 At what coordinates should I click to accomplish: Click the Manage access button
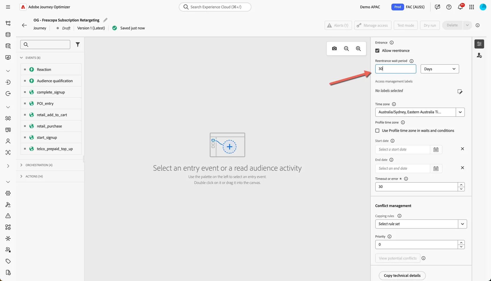click(x=373, y=25)
